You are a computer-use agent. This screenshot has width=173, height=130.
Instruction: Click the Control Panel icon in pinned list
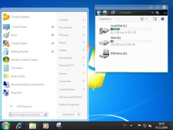[6, 27]
